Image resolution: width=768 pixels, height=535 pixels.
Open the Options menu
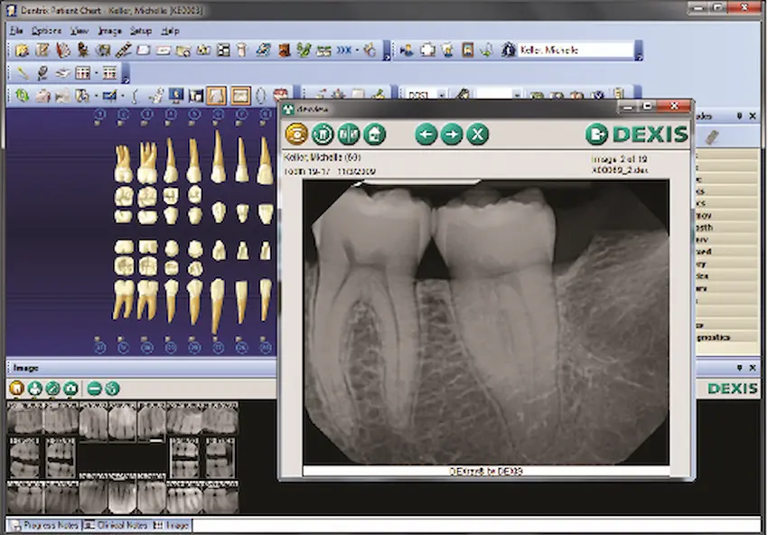45,30
